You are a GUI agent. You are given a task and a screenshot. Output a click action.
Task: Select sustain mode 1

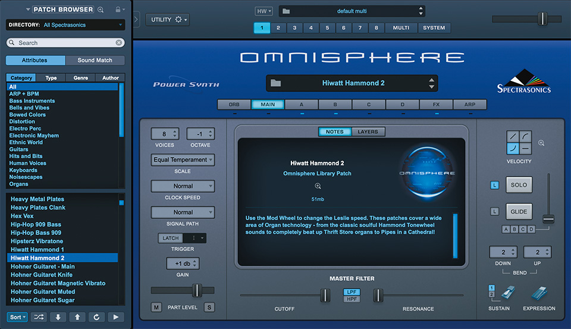click(492, 288)
